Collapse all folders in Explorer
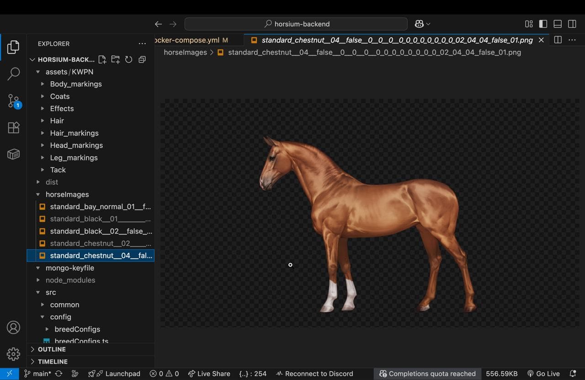 tap(142, 59)
